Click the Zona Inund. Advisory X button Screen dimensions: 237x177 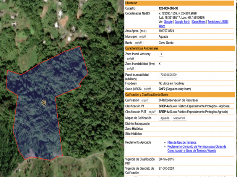click(161, 54)
